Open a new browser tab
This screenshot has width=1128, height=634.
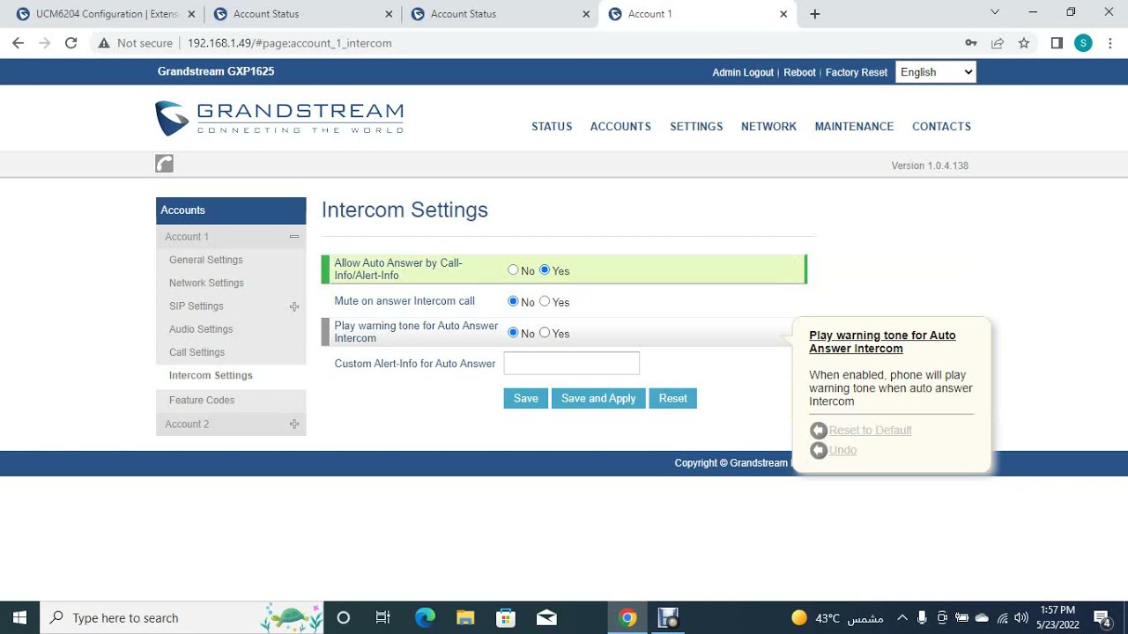coord(815,14)
